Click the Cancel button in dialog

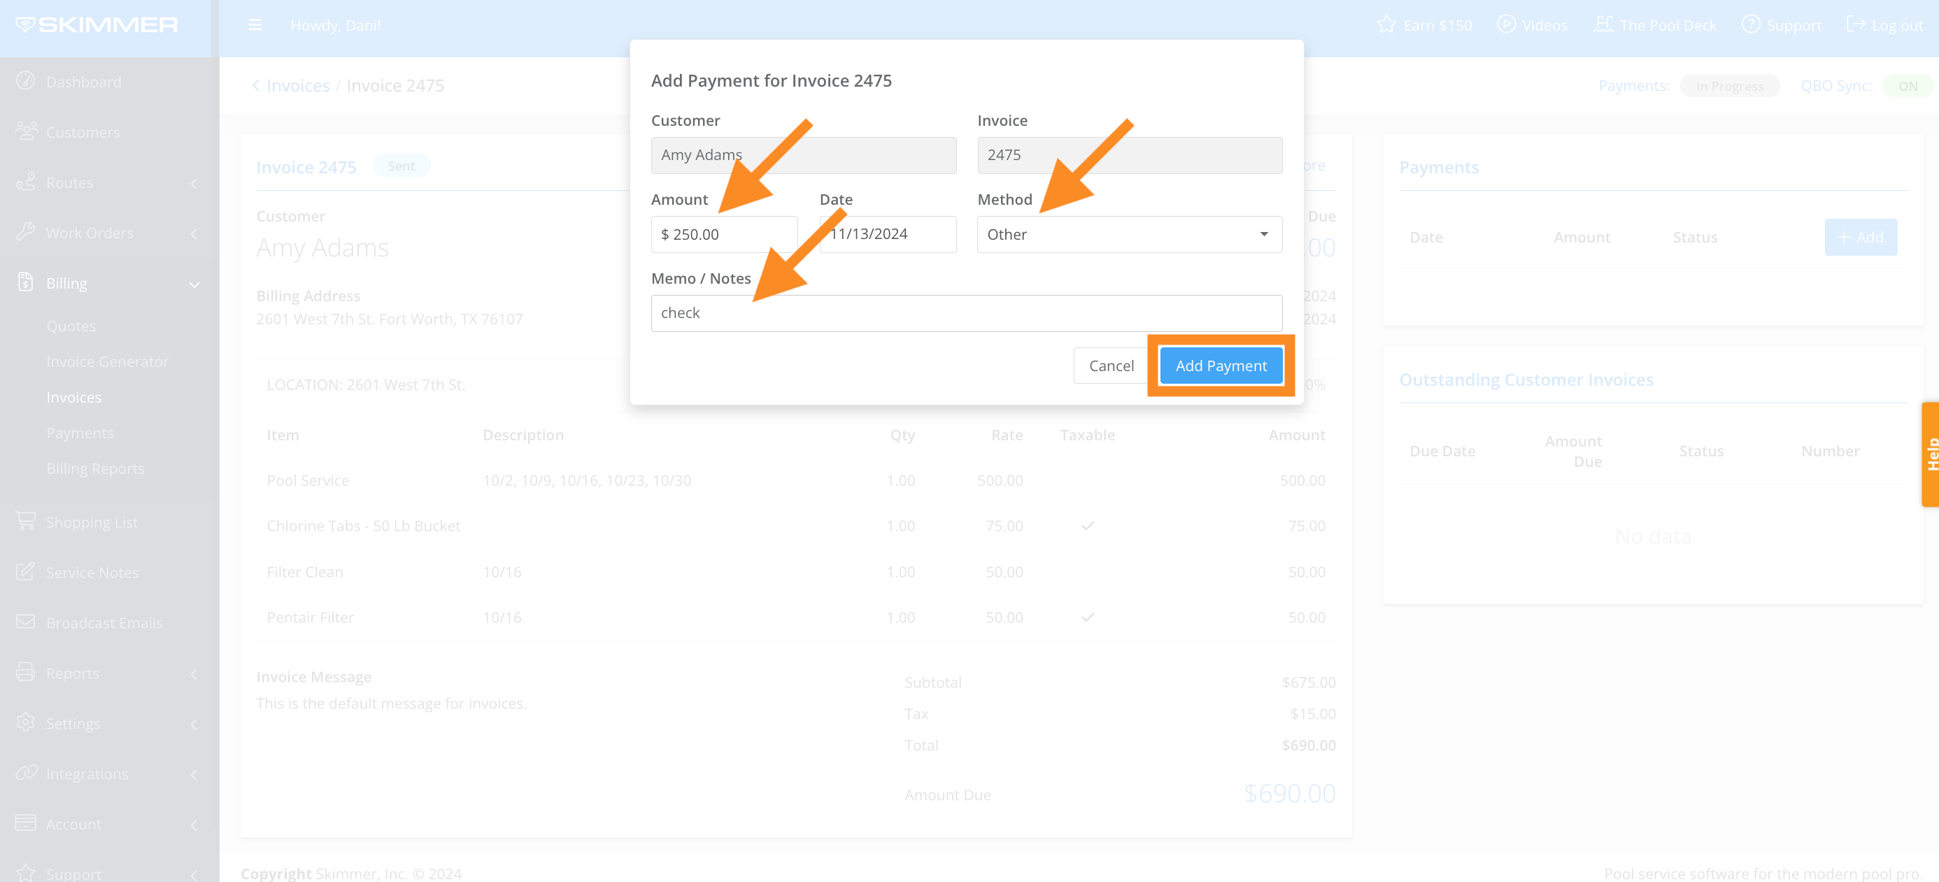(x=1111, y=366)
